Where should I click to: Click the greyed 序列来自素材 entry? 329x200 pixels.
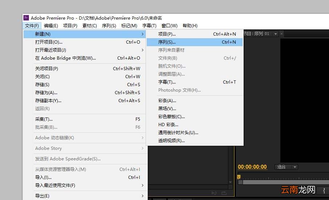point(195,50)
